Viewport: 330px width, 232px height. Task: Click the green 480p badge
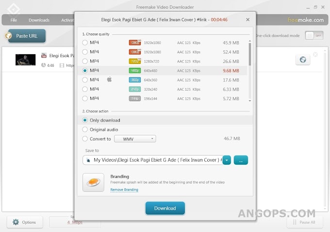135,71
